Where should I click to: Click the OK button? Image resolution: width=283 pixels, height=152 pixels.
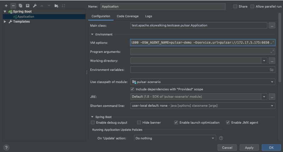point(271,148)
